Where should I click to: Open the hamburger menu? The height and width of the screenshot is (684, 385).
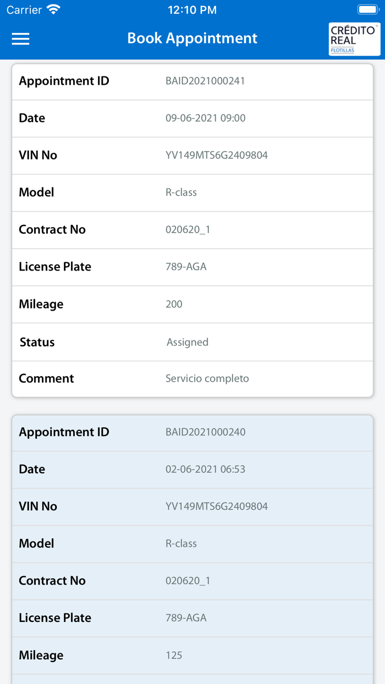[x=20, y=38]
